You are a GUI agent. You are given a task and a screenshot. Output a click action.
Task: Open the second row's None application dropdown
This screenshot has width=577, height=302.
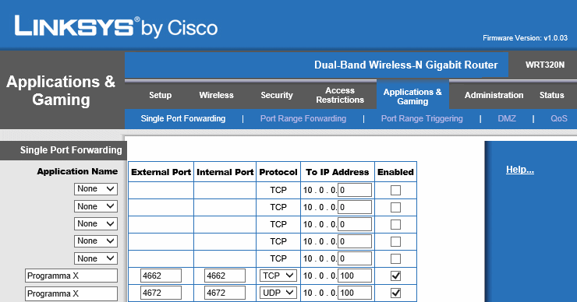(96, 206)
